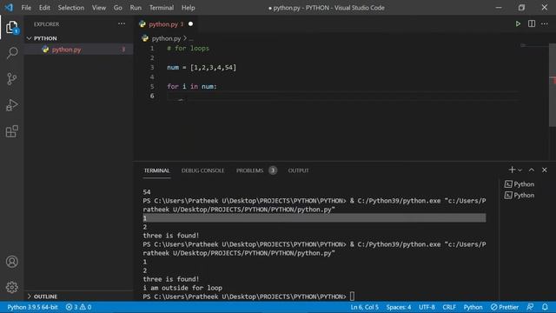Collapse the PYTHON folder section
This screenshot has height=313, width=556.
coord(45,38)
